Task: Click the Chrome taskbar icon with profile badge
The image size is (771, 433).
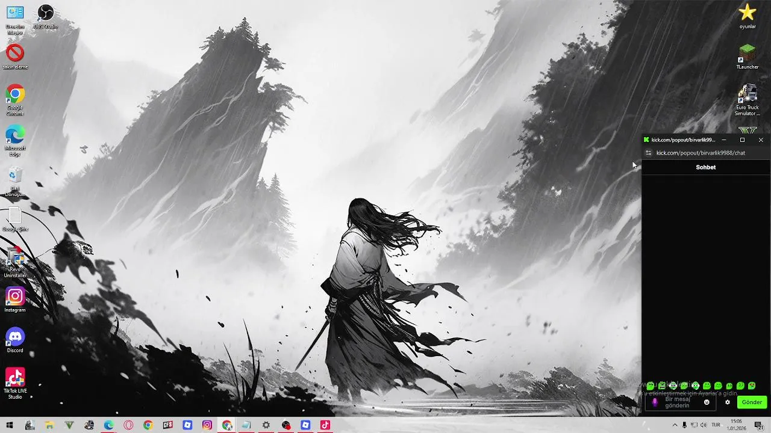Action: pos(227,425)
